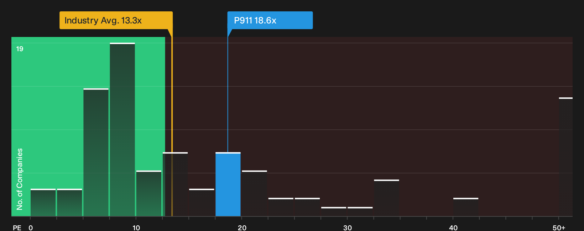Click the bar just above PE 10
This screenshot has width=584, height=231.
coord(149,193)
